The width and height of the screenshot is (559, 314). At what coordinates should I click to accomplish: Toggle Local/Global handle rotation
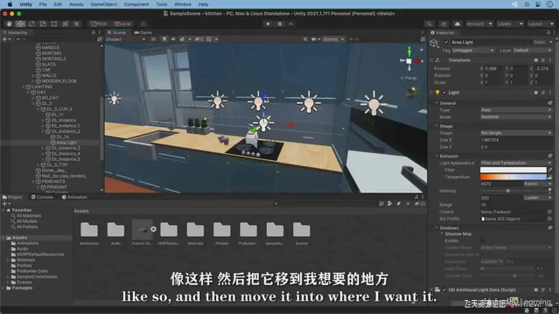(x=123, y=24)
